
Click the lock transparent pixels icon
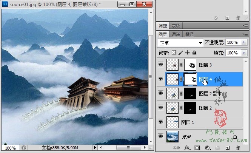[174, 53]
